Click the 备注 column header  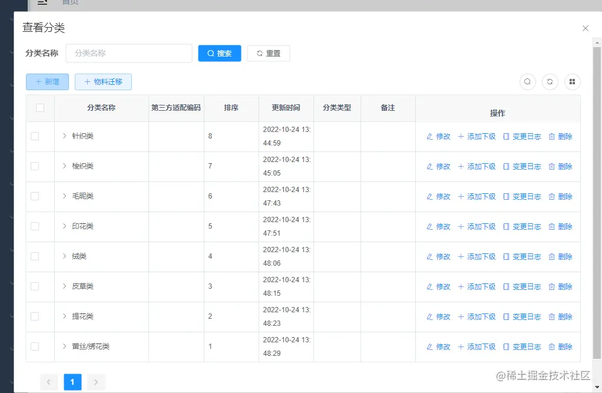[x=388, y=108]
